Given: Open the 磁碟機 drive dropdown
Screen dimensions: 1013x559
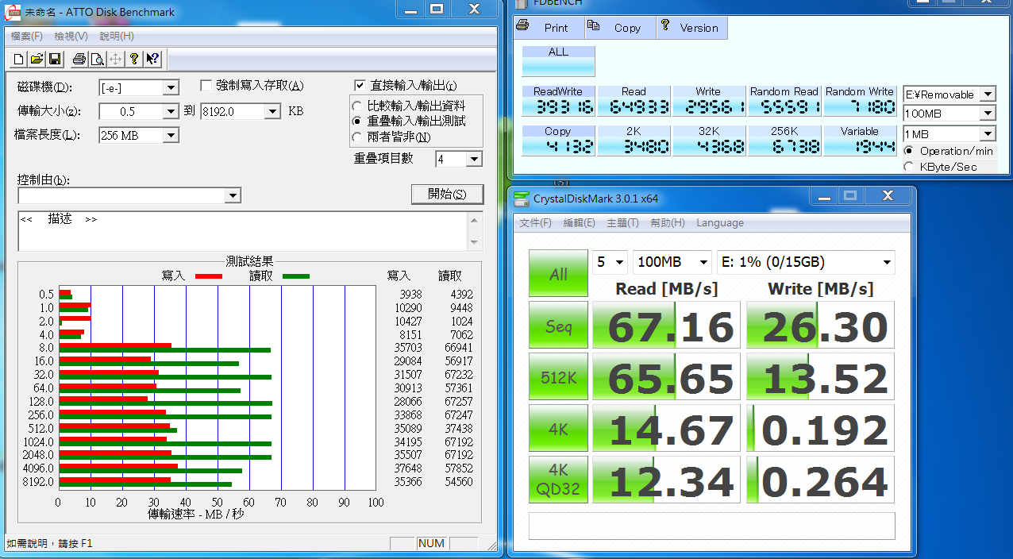Looking at the screenshot, I should (171, 87).
